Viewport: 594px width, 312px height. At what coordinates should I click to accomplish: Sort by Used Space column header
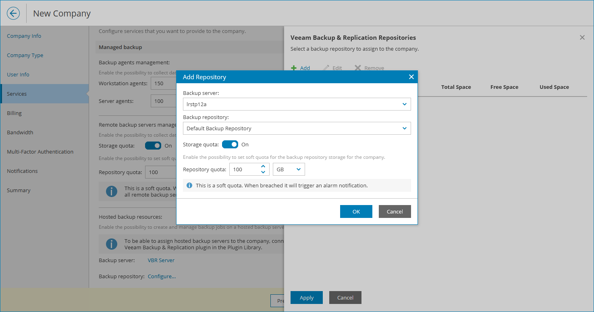click(554, 87)
